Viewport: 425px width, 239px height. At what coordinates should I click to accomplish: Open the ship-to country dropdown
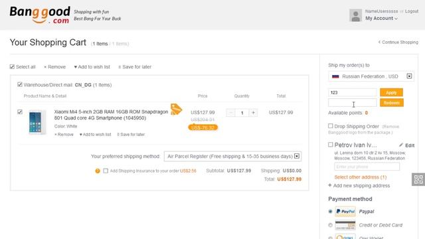(371, 76)
